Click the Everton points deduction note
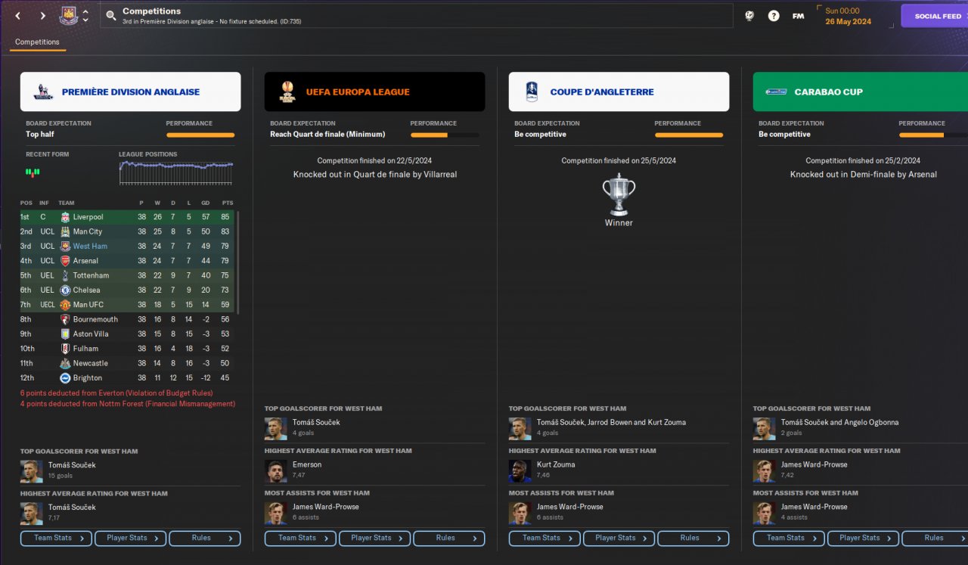The image size is (968, 565). click(x=116, y=393)
